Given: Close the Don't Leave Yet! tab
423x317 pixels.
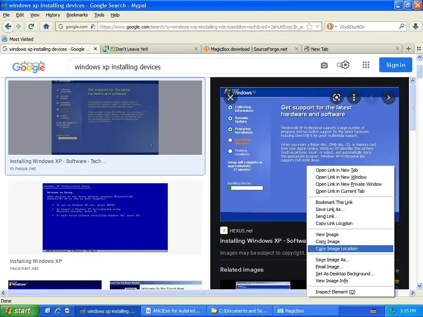Looking at the screenshot, I should pos(196,49).
